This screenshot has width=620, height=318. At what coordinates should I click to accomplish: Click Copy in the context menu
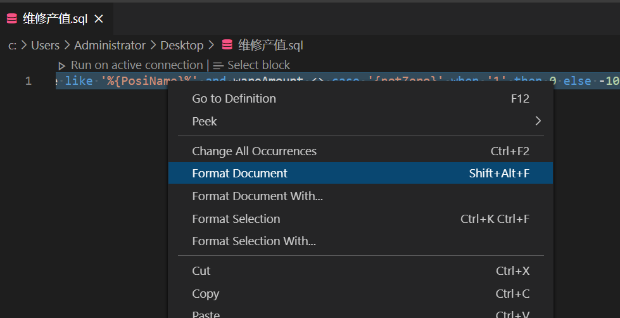tap(360, 293)
